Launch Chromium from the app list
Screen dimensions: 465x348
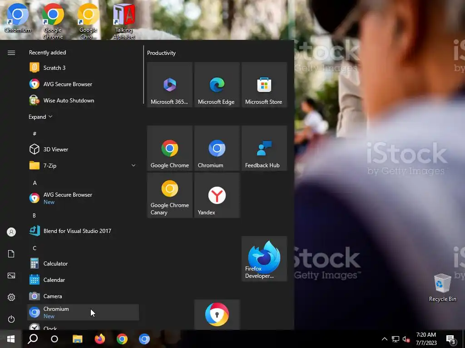[83, 312]
